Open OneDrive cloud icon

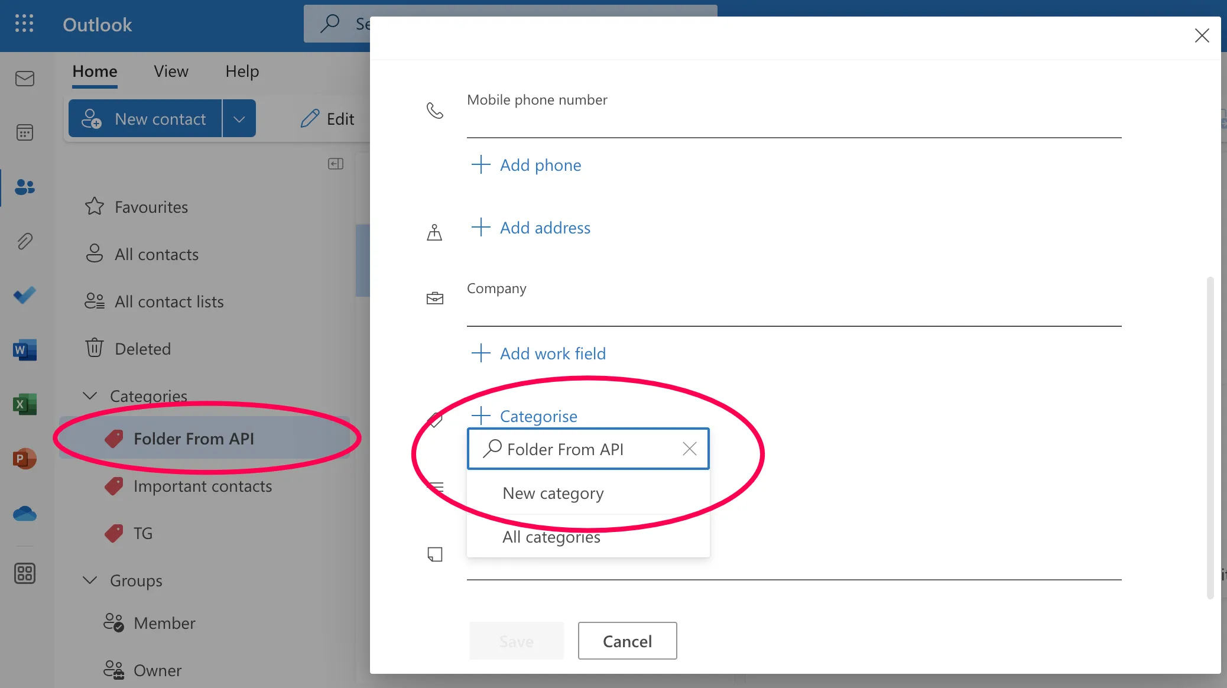tap(24, 514)
